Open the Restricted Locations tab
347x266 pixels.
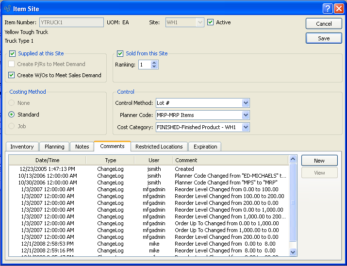pos(159,147)
